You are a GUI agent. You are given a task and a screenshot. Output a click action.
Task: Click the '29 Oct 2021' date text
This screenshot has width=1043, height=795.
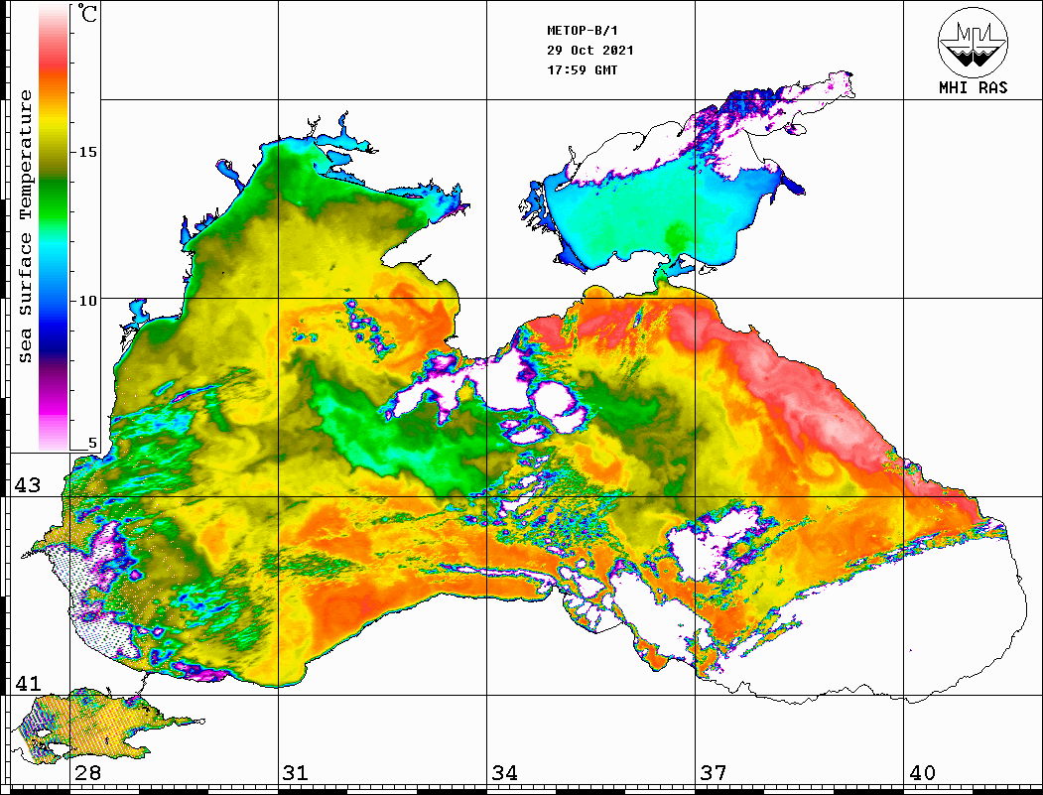[x=590, y=51]
